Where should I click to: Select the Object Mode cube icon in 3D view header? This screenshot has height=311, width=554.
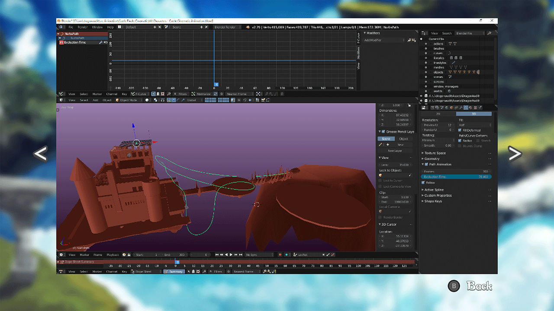click(x=117, y=100)
